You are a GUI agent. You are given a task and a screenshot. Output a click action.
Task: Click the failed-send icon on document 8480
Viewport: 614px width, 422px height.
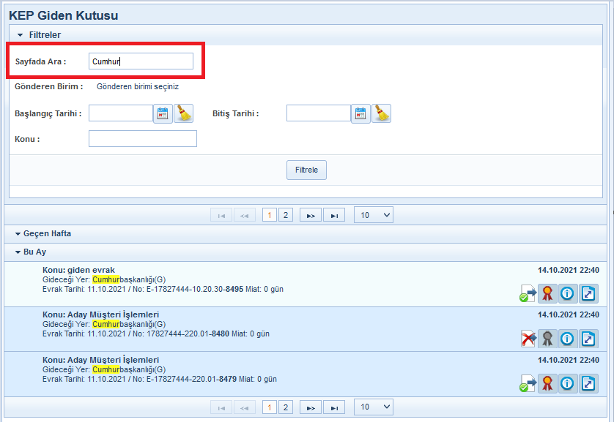(528, 339)
